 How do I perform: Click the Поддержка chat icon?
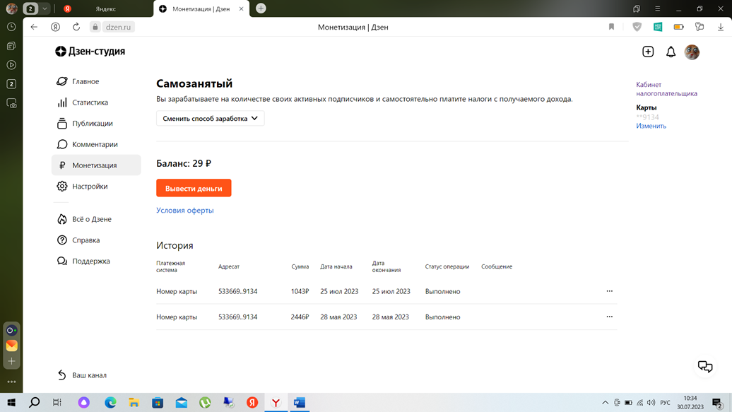point(61,261)
